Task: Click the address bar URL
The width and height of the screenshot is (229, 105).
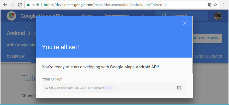Action: click(x=105, y=5)
